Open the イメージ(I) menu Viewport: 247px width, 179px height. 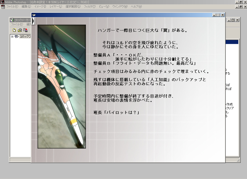point(40,6)
